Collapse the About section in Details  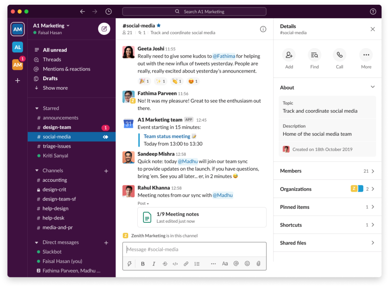(x=372, y=87)
